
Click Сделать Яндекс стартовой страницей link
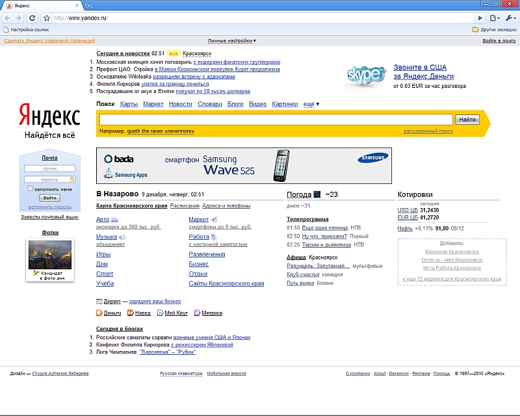(x=49, y=40)
